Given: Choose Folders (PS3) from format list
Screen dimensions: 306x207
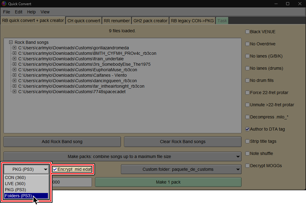Looking at the screenshot, I should point(26,196).
